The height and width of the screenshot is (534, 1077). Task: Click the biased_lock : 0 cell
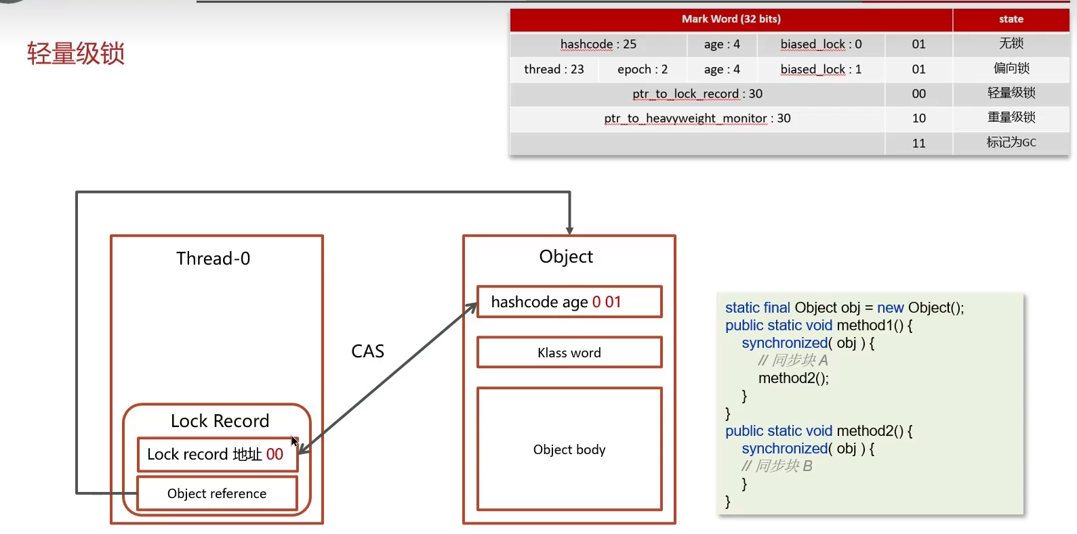click(821, 44)
